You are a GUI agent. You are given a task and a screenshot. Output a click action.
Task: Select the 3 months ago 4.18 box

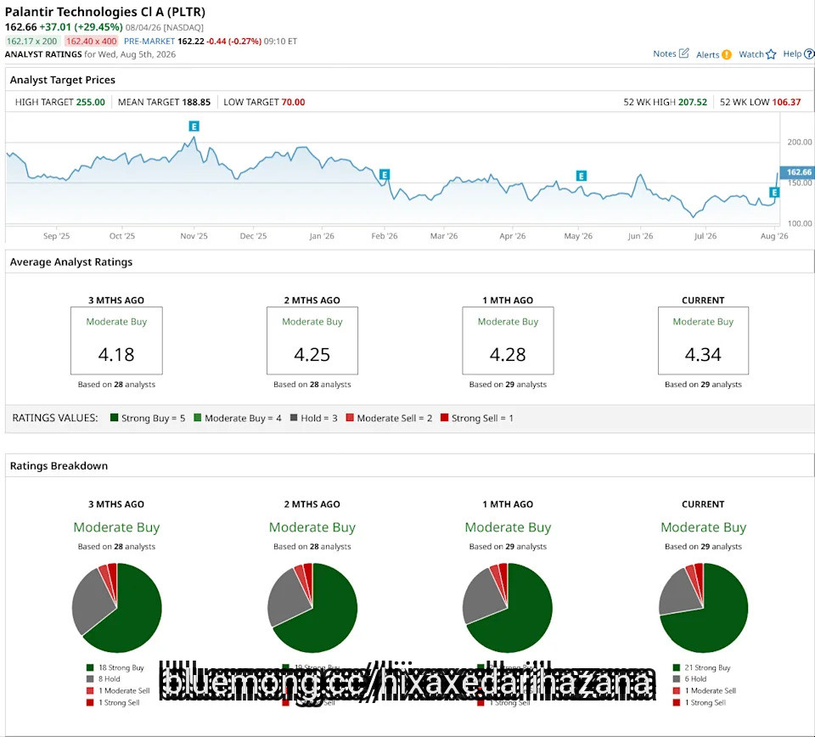(x=116, y=340)
